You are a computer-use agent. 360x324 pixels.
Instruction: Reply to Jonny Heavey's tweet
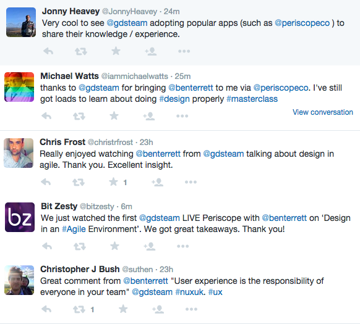point(48,51)
